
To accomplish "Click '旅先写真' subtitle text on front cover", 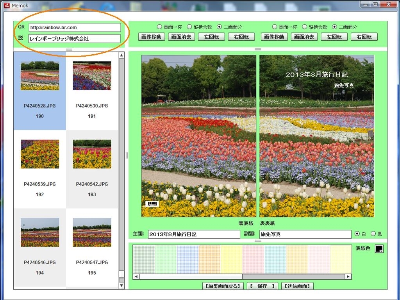I will coord(344,86).
